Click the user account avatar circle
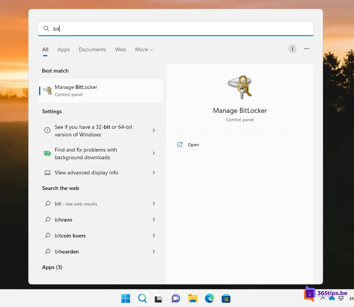The width and height of the screenshot is (354, 307). pos(292,49)
